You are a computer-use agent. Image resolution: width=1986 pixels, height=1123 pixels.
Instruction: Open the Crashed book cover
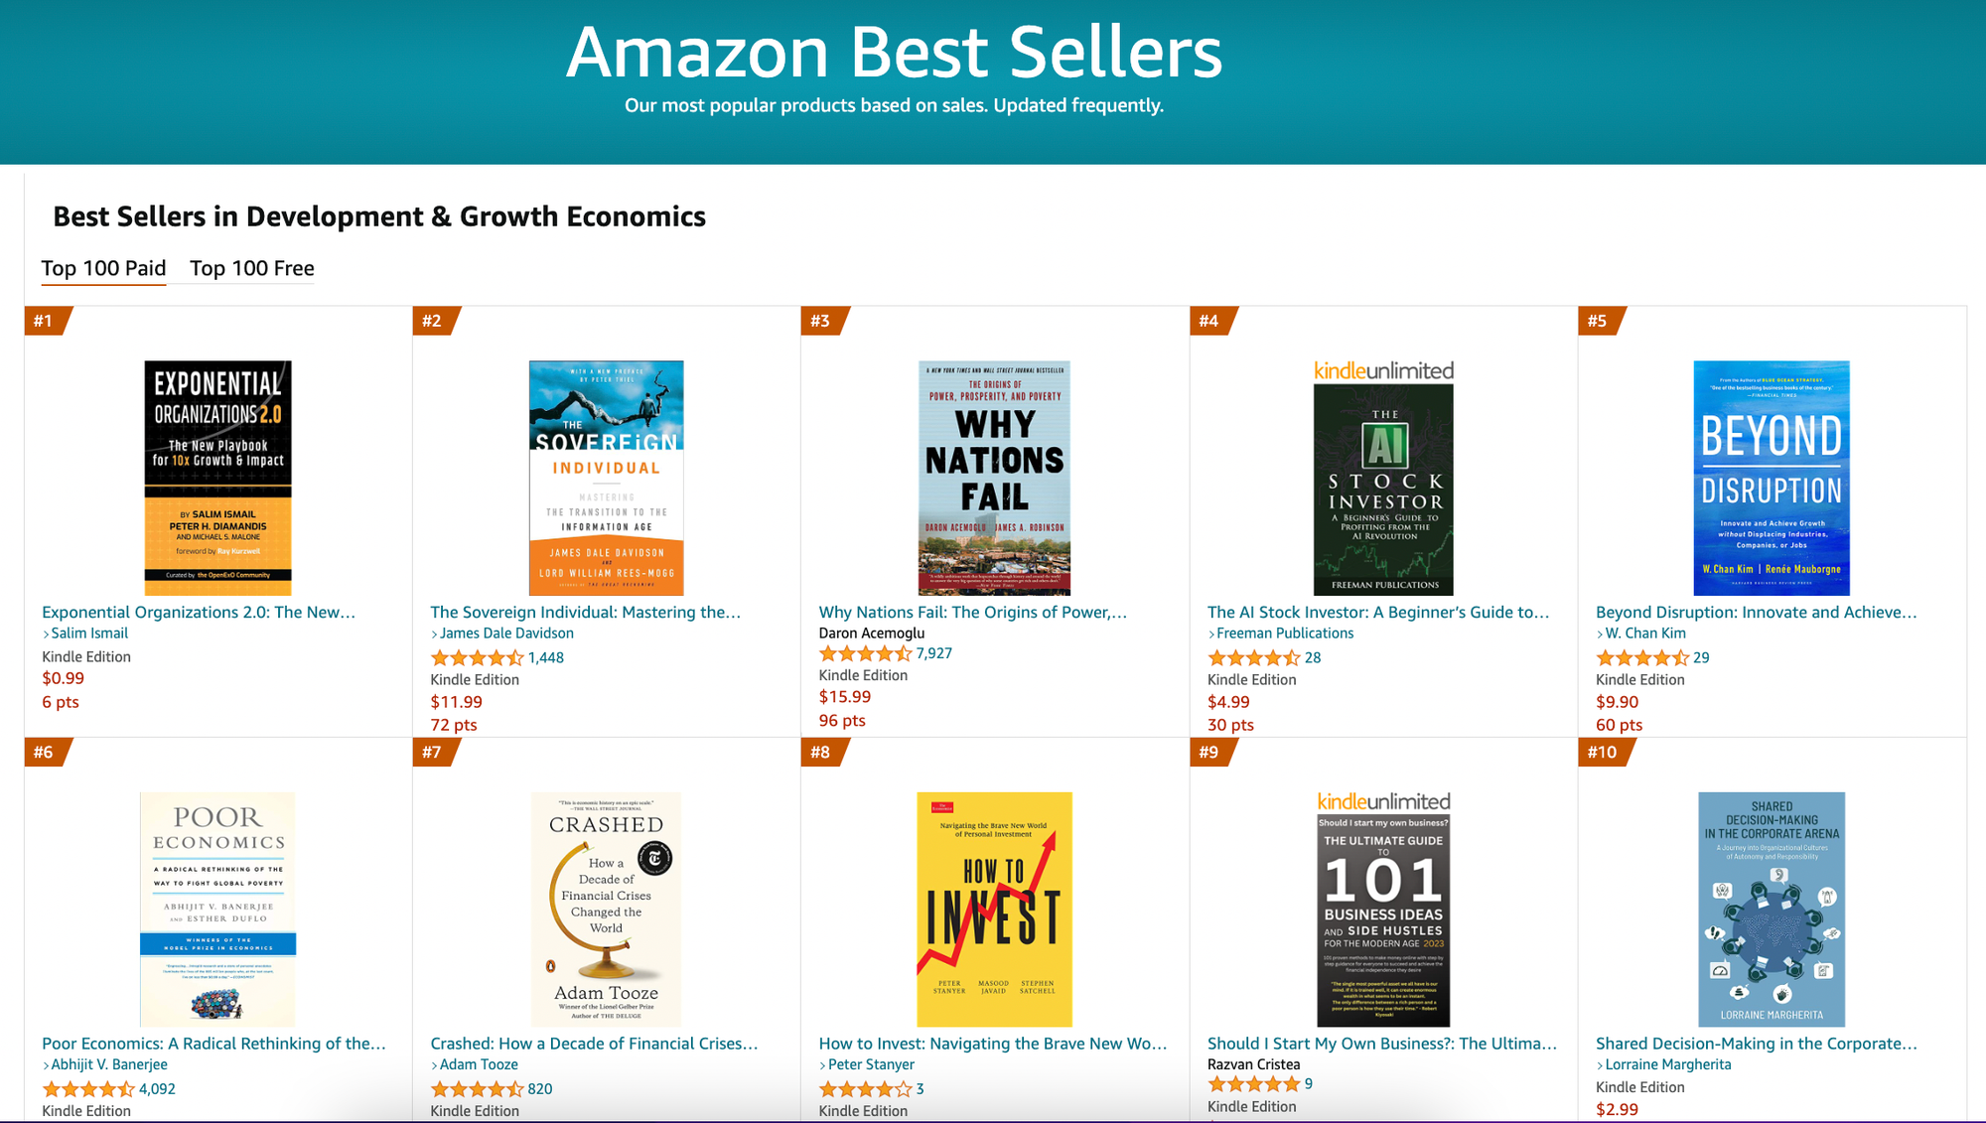tap(607, 909)
